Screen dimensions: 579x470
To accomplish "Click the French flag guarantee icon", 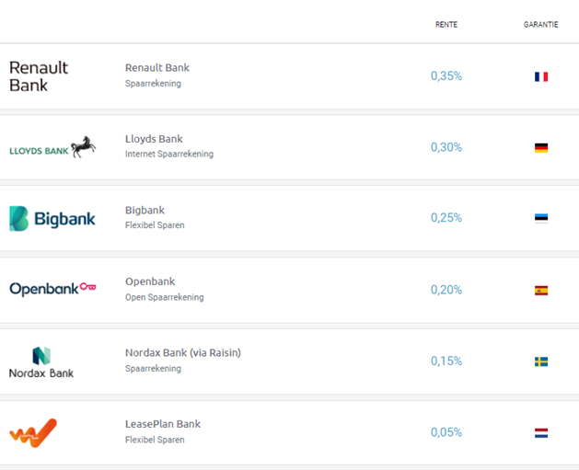I will point(541,76).
